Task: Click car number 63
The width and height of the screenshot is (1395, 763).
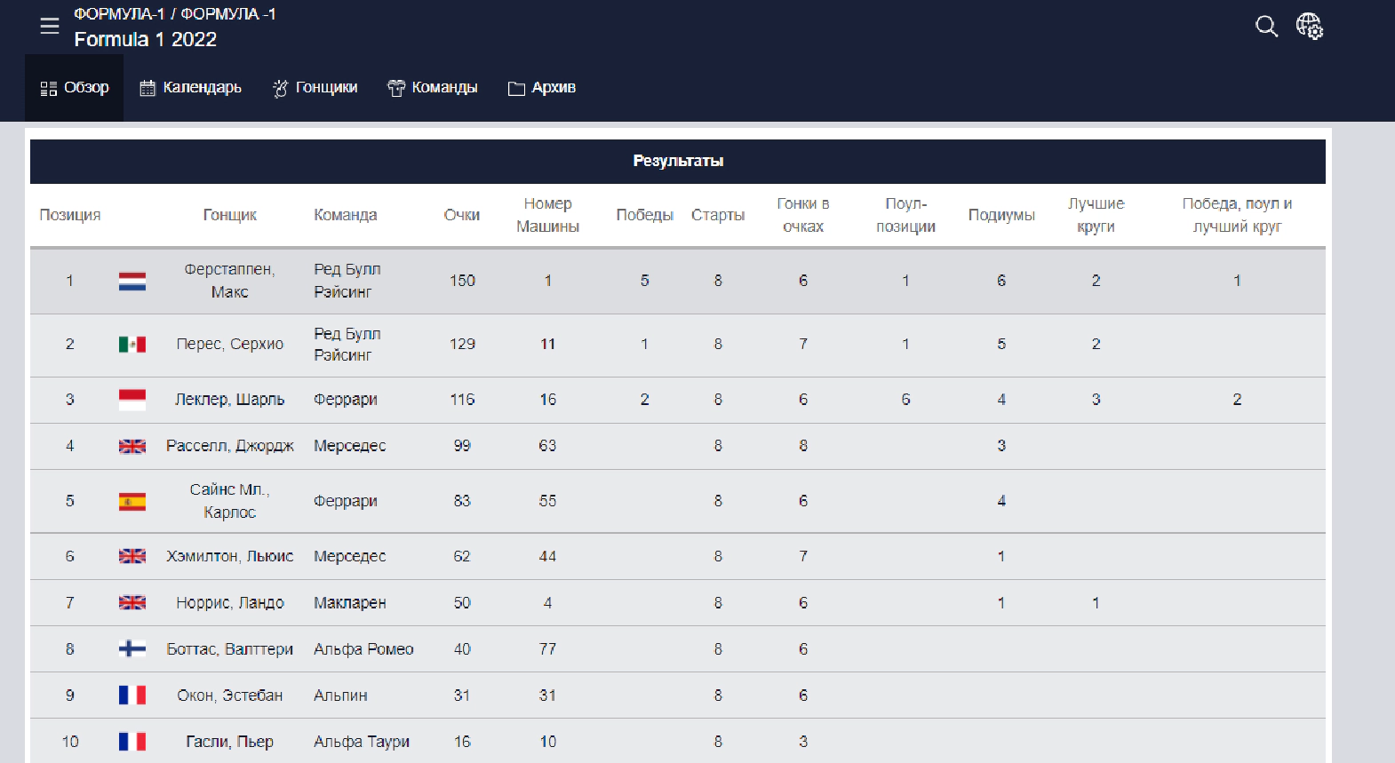Action: point(547,446)
